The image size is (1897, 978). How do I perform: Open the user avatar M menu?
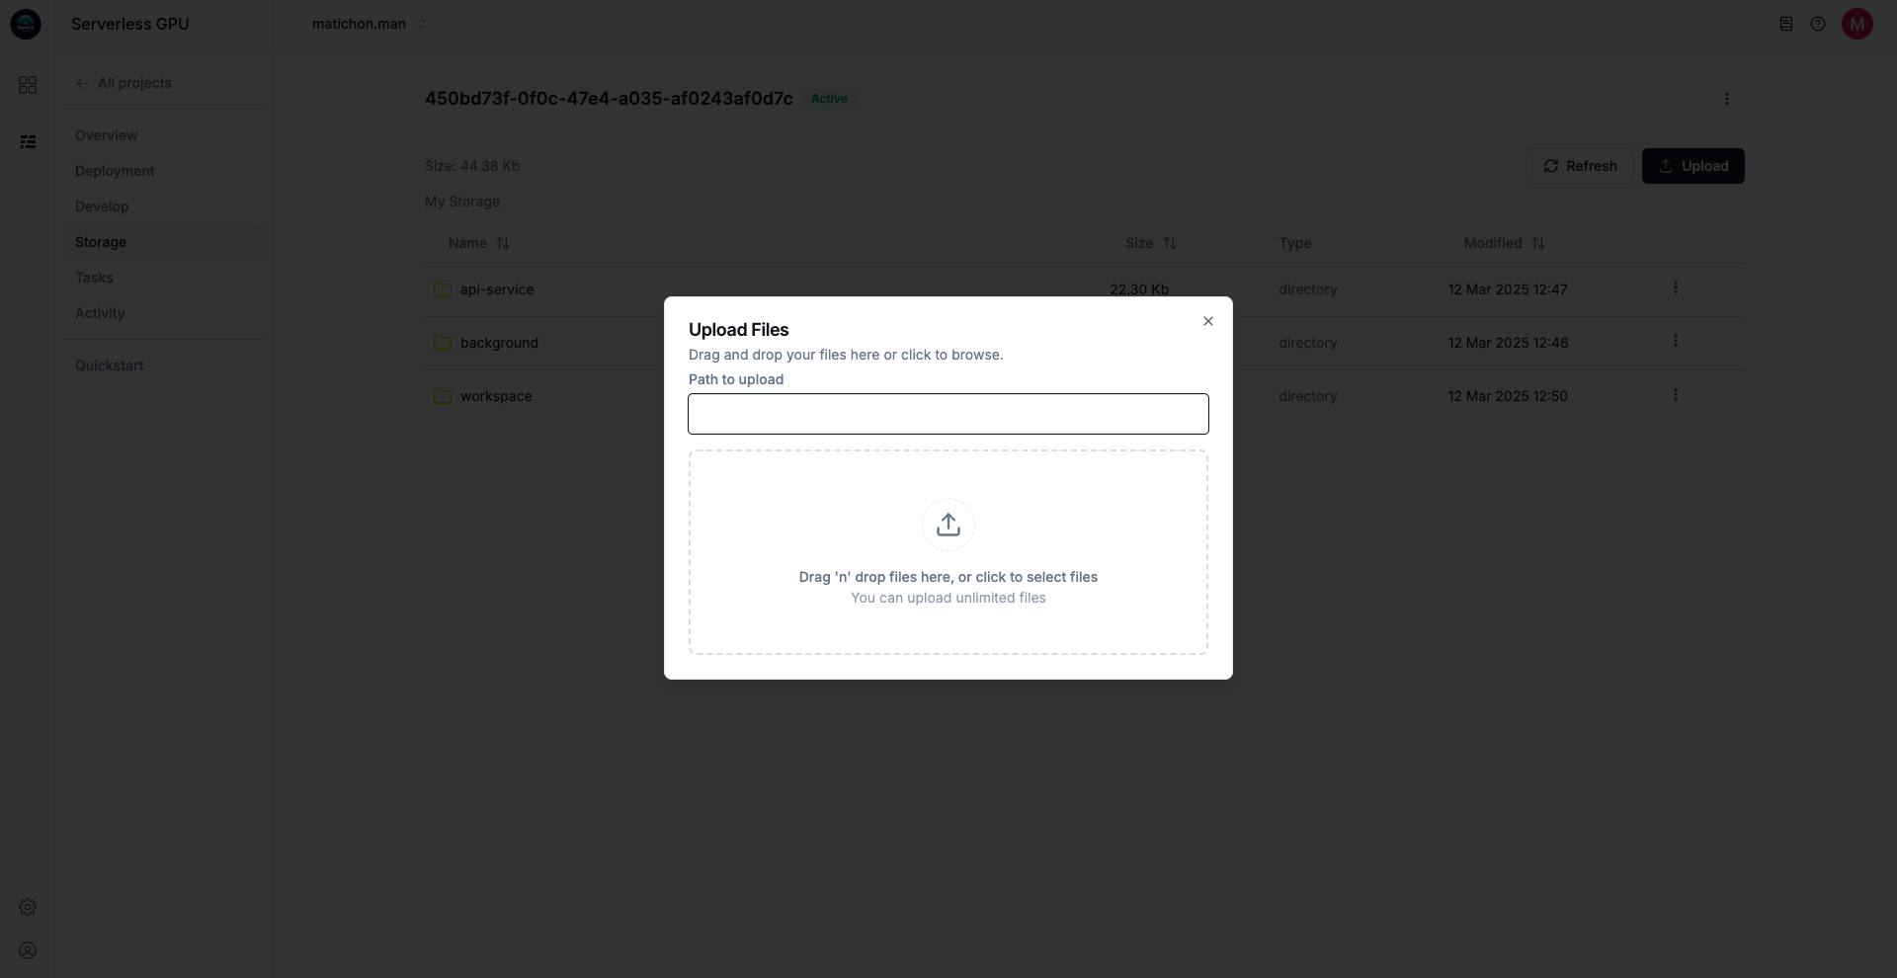click(1856, 24)
